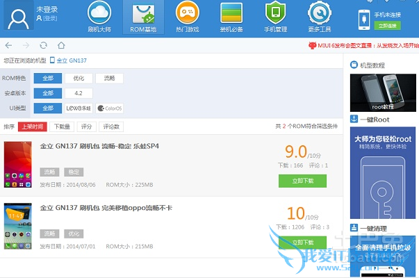419x278 pixels.
Task: Click the 未登录 status text
Action: pyautogui.click(x=47, y=9)
